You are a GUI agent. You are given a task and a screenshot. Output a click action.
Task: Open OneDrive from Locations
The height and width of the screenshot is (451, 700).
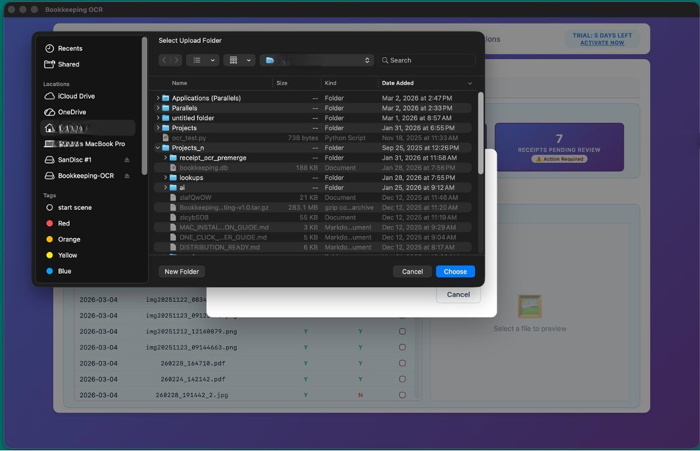pos(71,112)
